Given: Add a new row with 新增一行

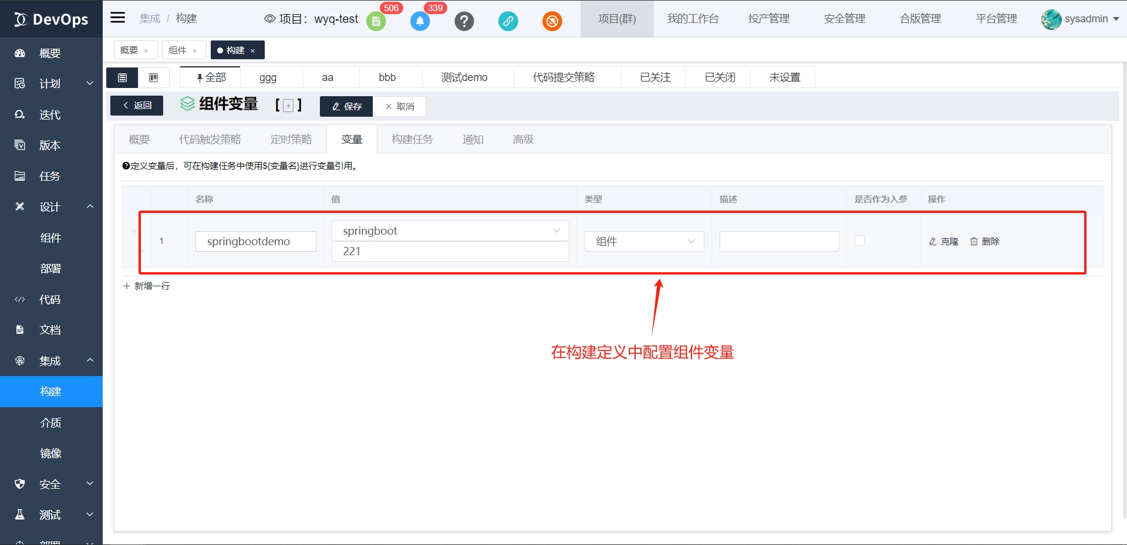Looking at the screenshot, I should (x=146, y=286).
